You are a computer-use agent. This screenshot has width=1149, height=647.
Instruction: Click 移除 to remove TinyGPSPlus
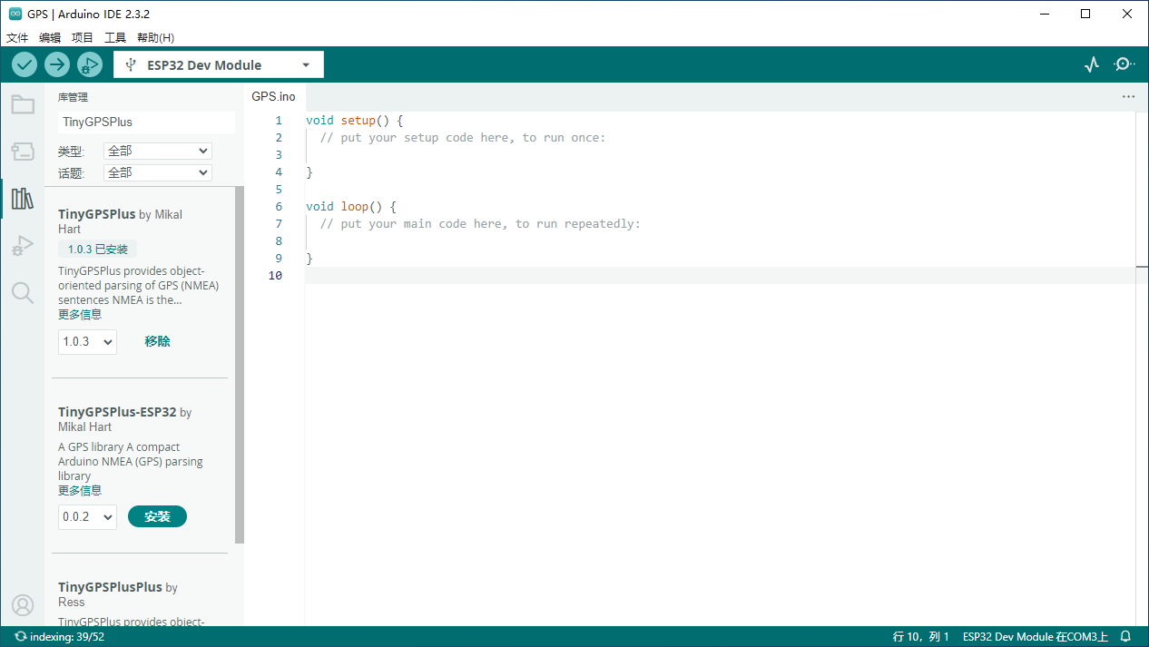tap(157, 341)
